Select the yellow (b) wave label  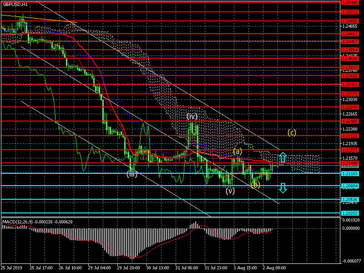click(x=255, y=185)
